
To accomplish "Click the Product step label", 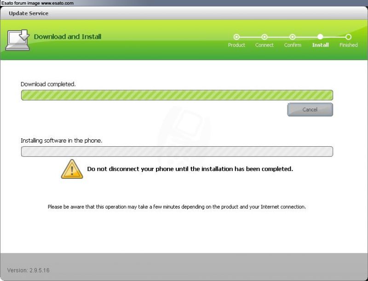I will tap(236, 45).
